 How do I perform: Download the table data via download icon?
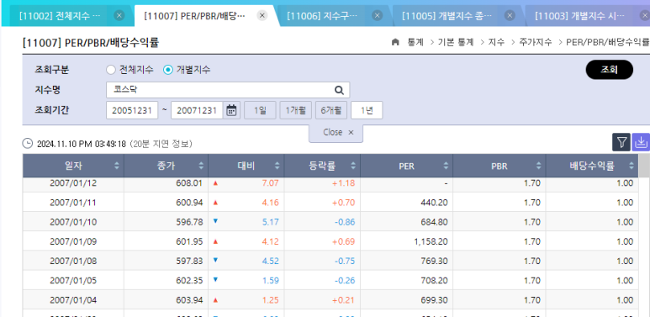pos(641,142)
